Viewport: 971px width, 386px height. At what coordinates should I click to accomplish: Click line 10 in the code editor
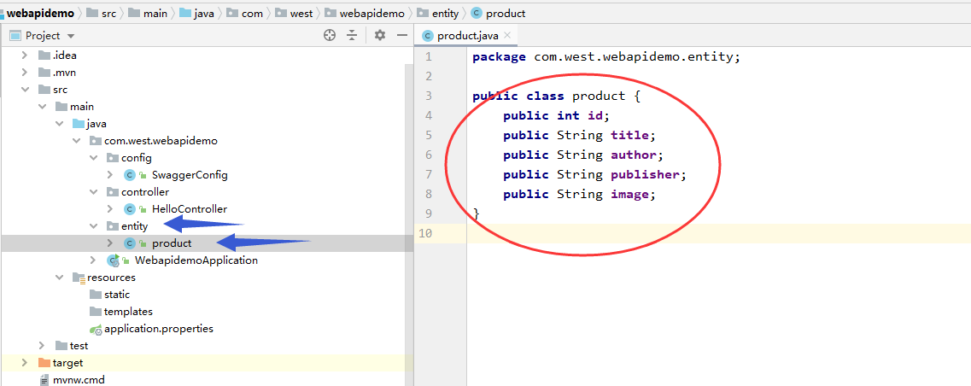tap(683, 233)
